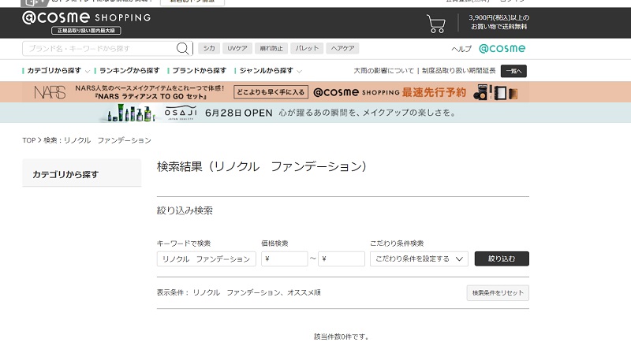Focus the minimum price input field

(x=284, y=258)
